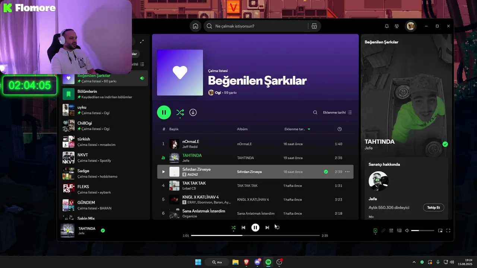This screenshot has width=477, height=268.
Task: Open Eklenme tarihi sort dropdown
Action: coord(337,112)
